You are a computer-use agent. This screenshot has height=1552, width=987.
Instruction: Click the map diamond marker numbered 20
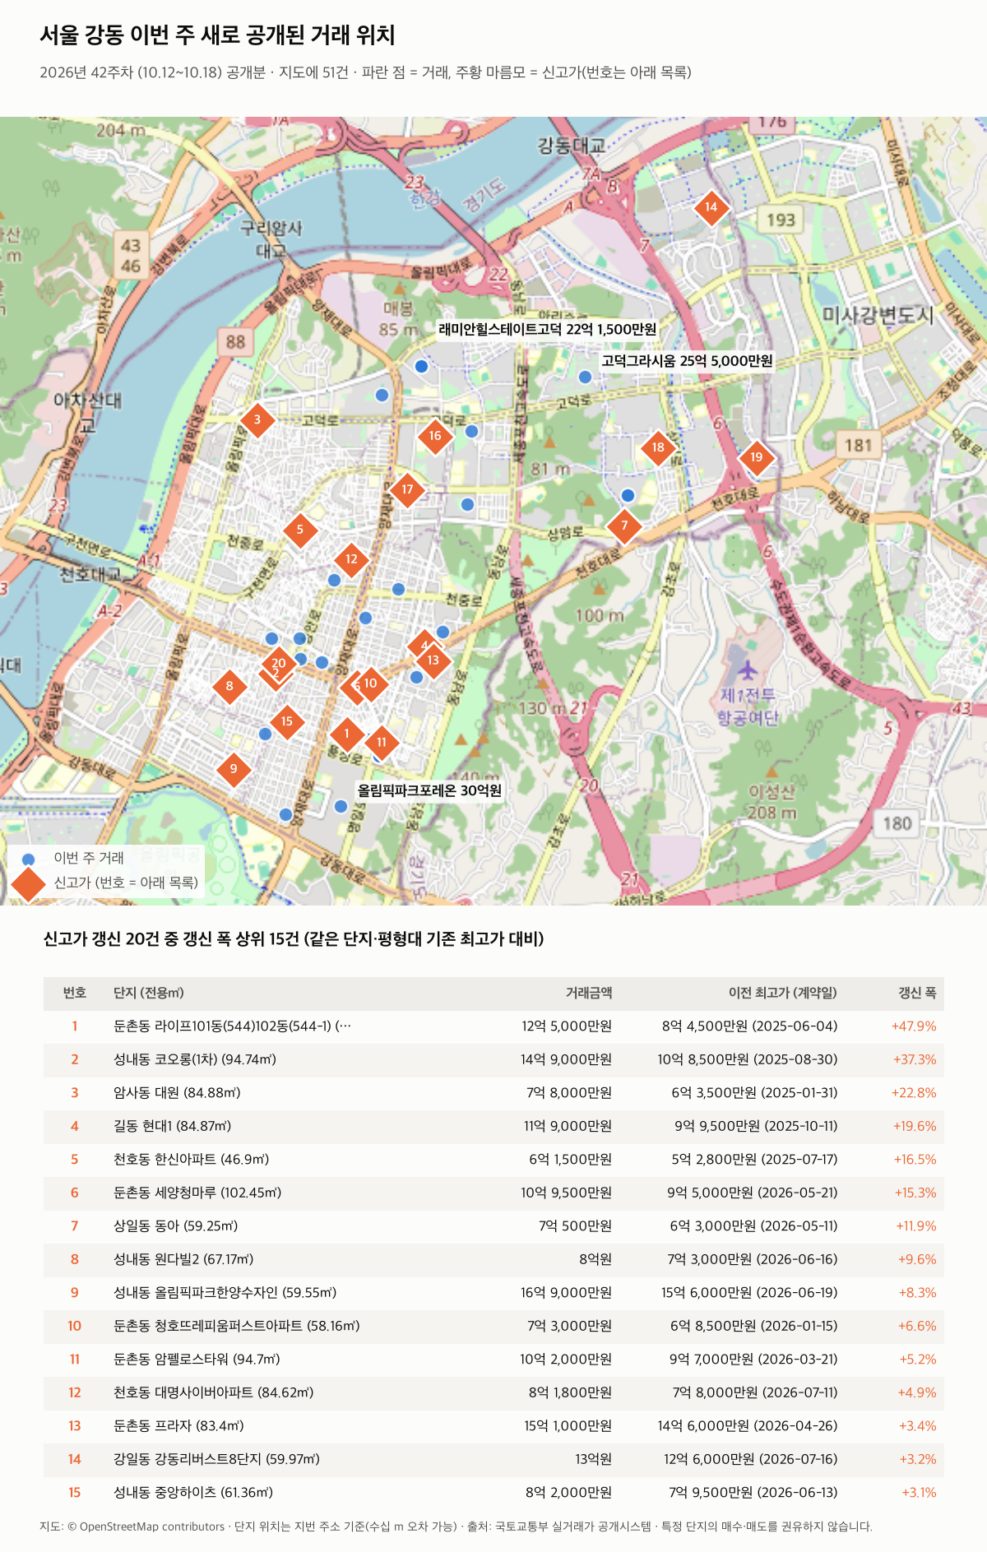tap(279, 663)
